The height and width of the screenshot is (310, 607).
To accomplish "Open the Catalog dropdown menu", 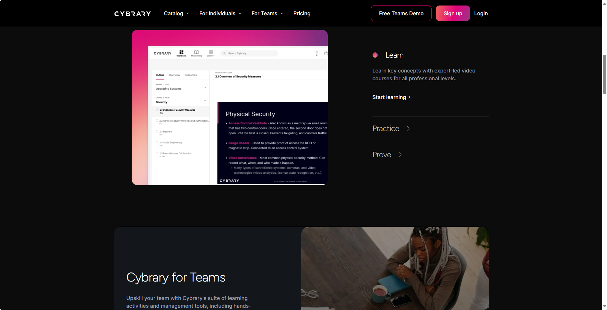I will pyautogui.click(x=176, y=13).
